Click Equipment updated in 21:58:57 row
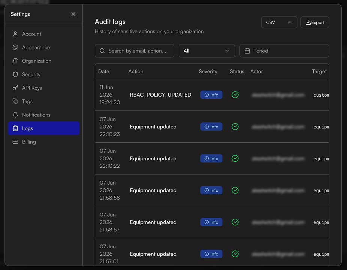The height and width of the screenshot is (270, 347). click(x=153, y=222)
